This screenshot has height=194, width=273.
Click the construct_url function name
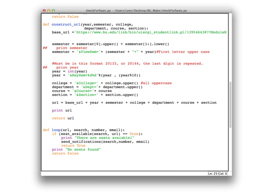coord(66,24)
